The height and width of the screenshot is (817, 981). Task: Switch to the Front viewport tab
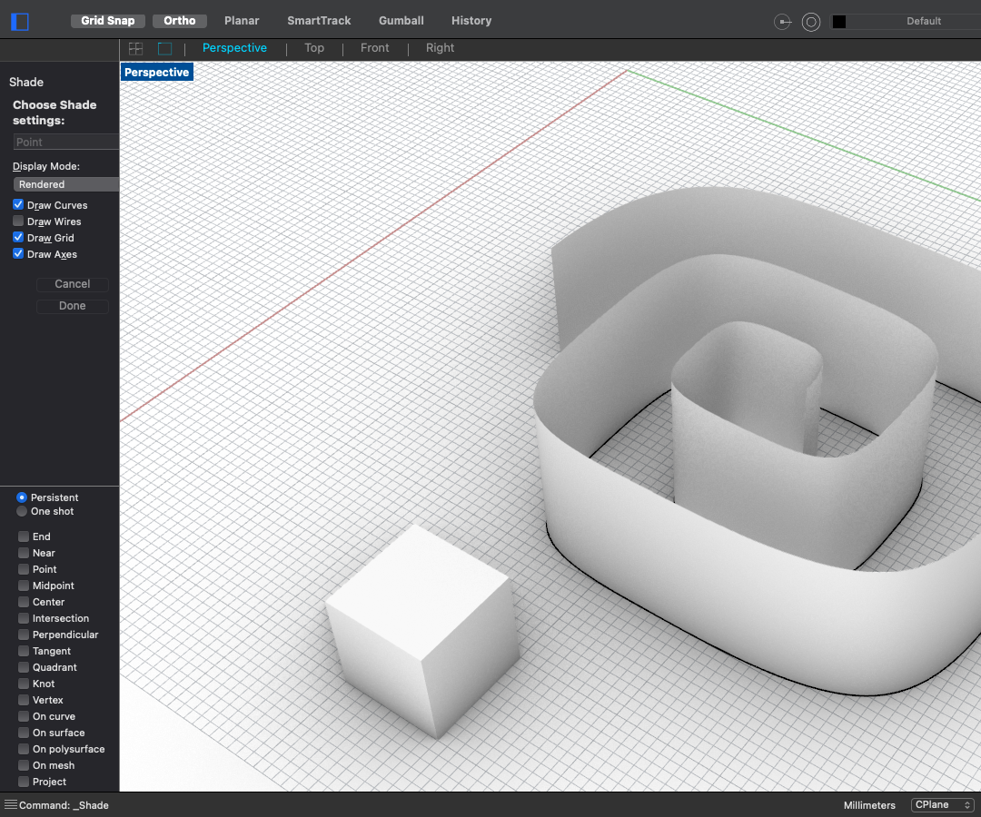click(x=374, y=48)
